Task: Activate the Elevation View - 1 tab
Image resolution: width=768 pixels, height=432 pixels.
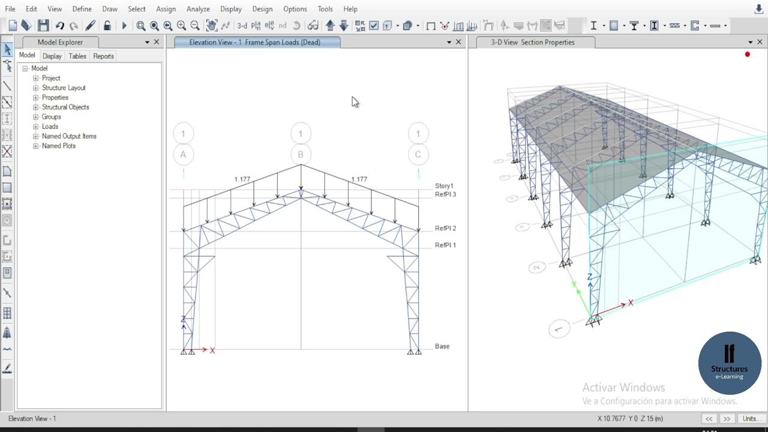Action: click(257, 42)
